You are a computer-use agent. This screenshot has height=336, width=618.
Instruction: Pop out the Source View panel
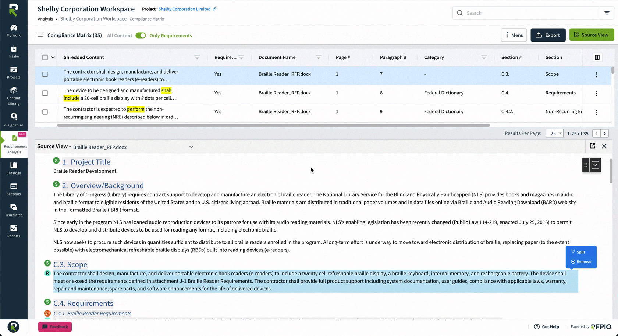(593, 146)
